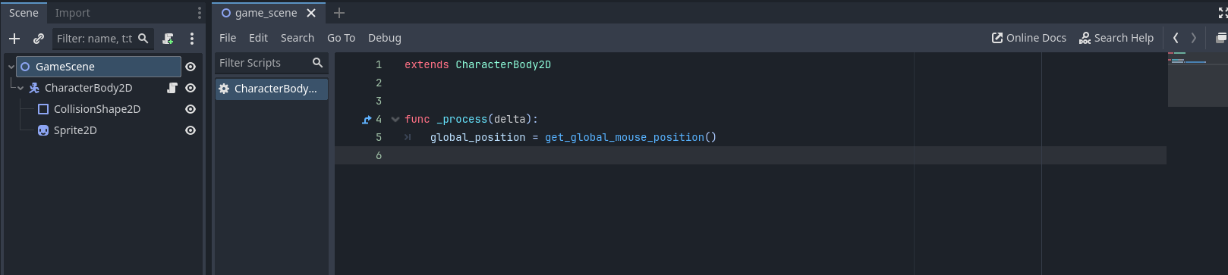Attach a script using the scroll-plus icon
Image resolution: width=1228 pixels, height=275 pixels.
point(168,38)
